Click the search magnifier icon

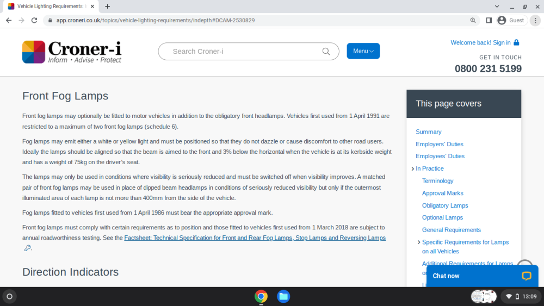tap(326, 51)
